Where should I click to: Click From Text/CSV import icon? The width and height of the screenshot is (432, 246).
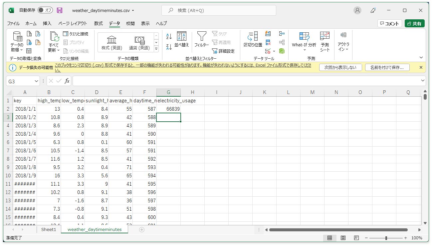click(x=29, y=34)
